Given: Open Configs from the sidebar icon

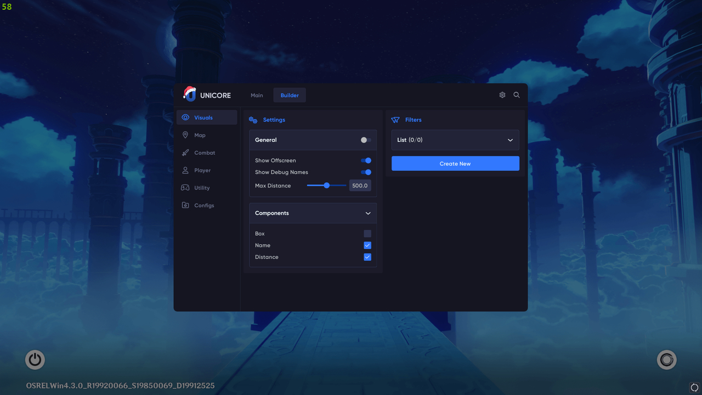Looking at the screenshot, I should 186,205.
